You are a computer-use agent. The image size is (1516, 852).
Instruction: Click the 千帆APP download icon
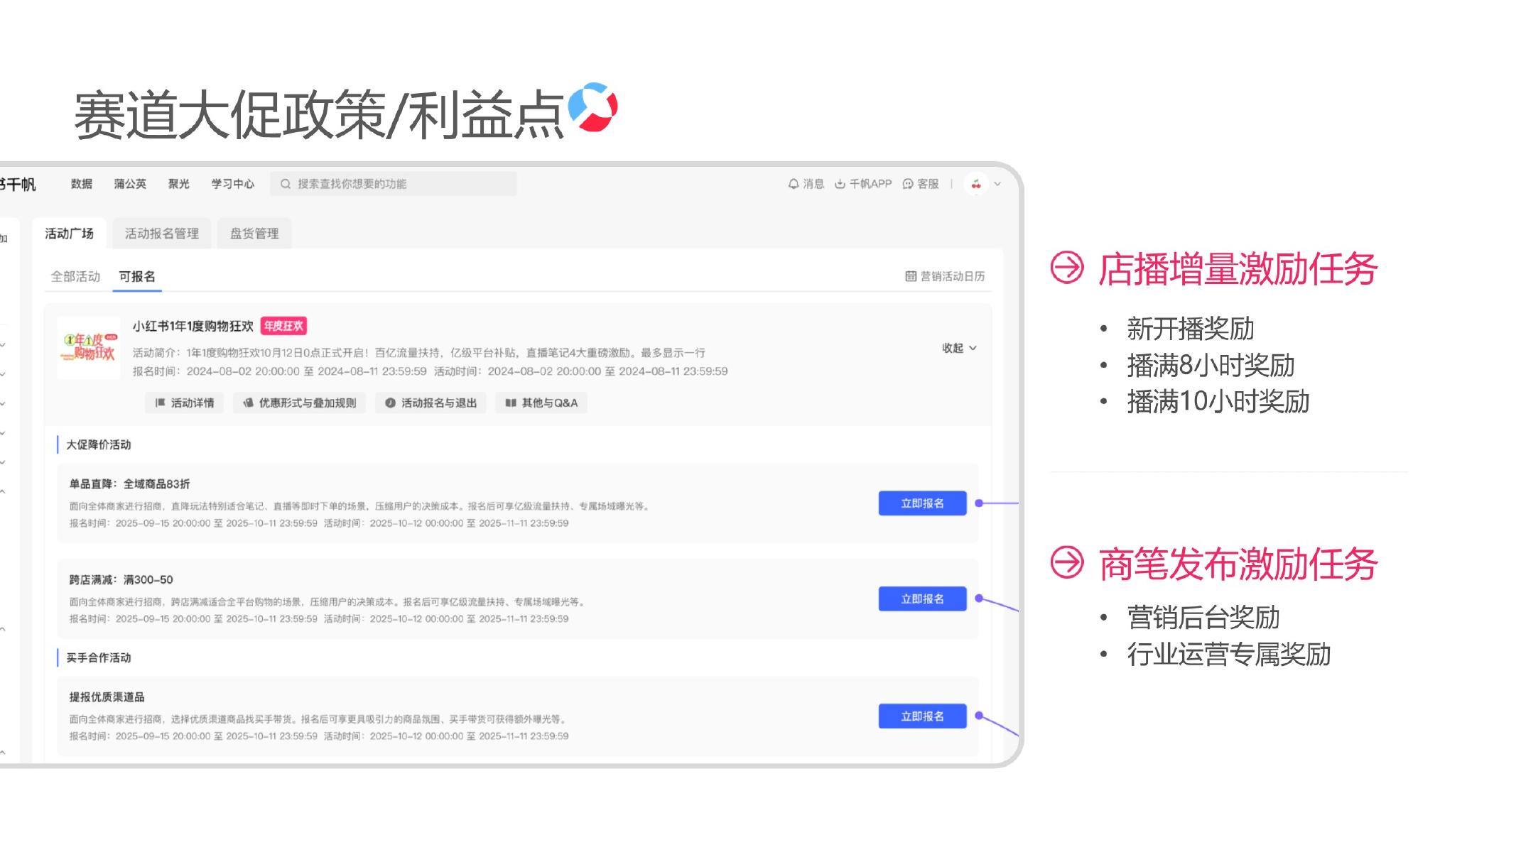coord(841,184)
